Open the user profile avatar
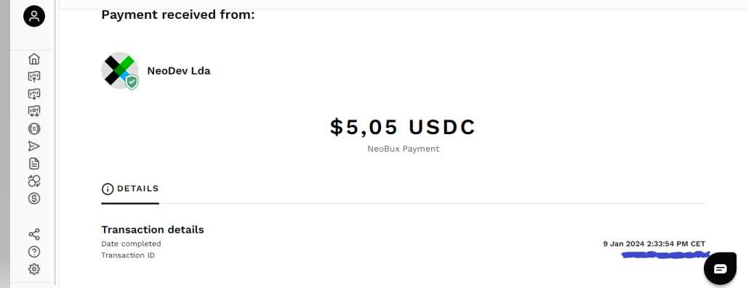 click(34, 17)
